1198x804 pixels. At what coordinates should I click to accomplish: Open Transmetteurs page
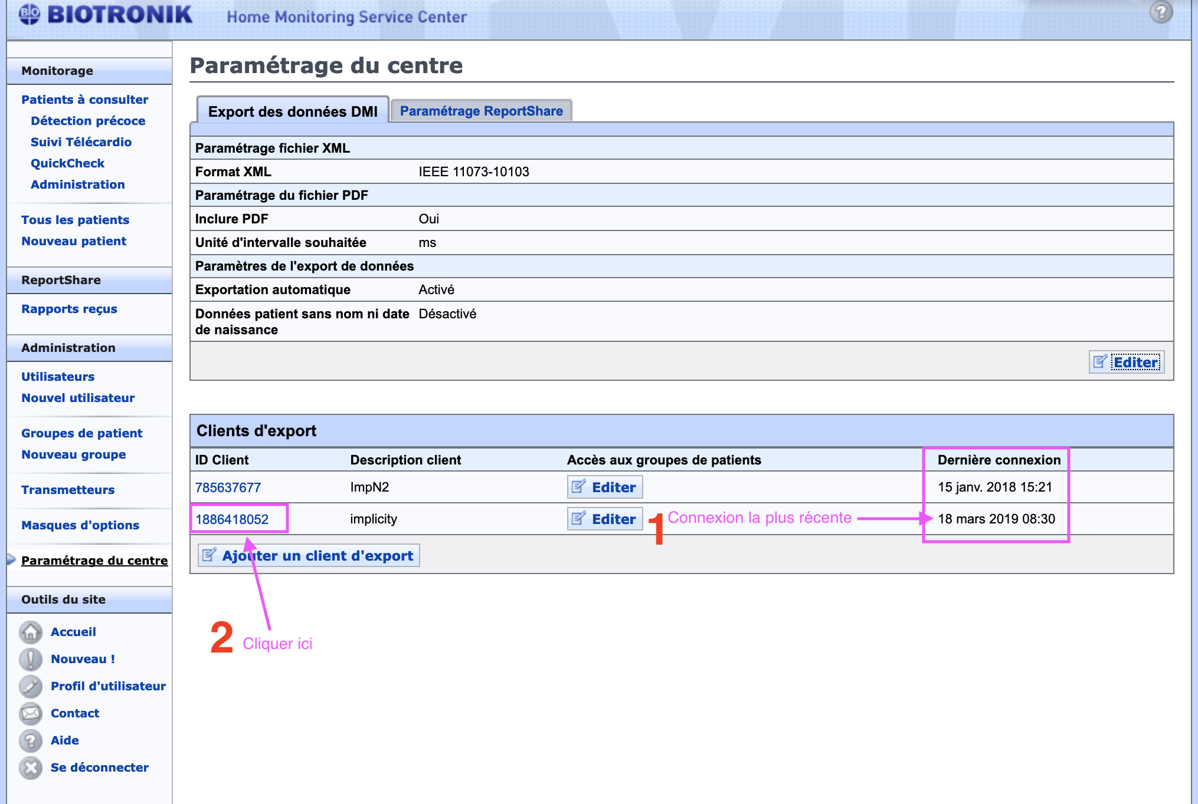point(68,490)
